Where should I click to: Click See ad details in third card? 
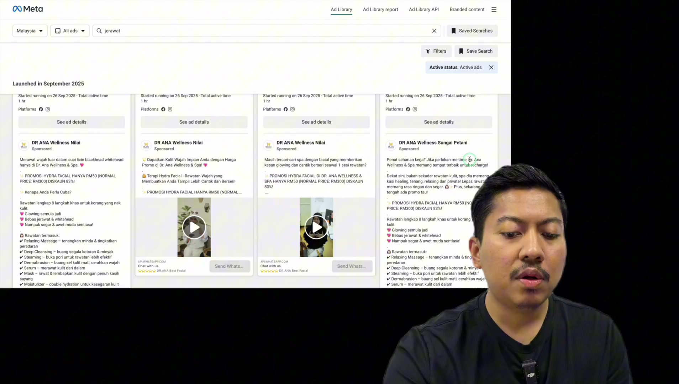pyautogui.click(x=316, y=122)
